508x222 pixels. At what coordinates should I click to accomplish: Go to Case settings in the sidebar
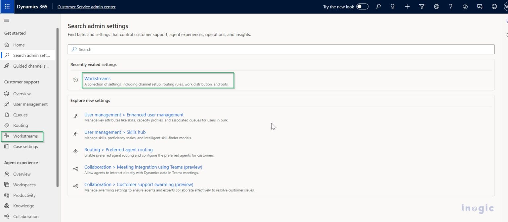click(25, 146)
